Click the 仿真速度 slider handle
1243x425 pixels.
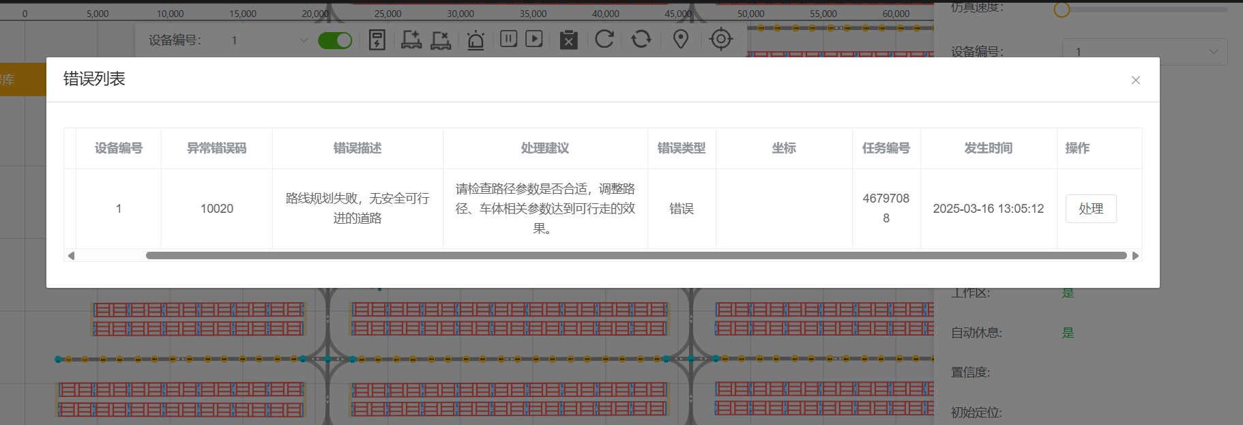click(x=1061, y=10)
